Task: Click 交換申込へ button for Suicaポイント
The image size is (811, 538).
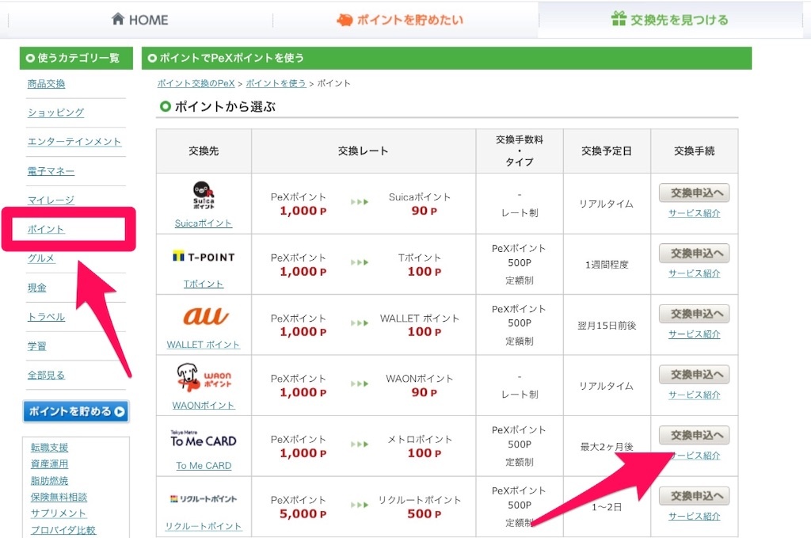Action: tap(694, 193)
